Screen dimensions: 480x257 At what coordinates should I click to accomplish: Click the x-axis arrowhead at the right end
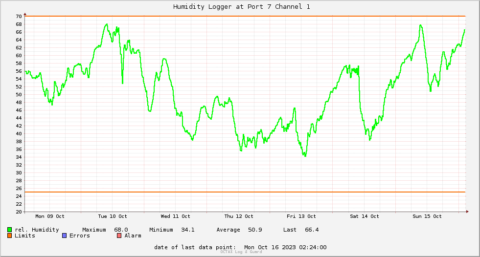point(467,212)
